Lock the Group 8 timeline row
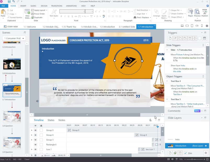The width and height of the screenshot is (210, 162). pyautogui.click(x=41, y=130)
